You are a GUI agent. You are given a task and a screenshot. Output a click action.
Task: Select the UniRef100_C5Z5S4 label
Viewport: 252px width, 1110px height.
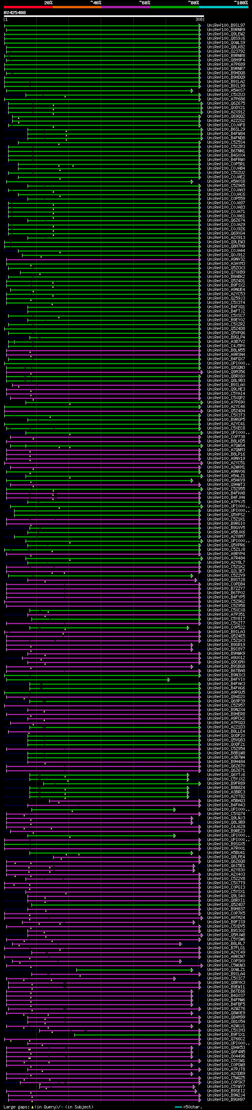226,142
